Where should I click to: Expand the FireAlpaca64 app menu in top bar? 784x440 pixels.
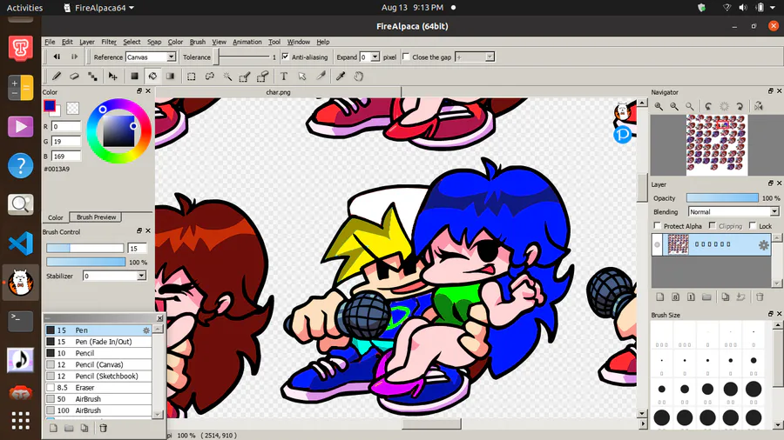click(99, 8)
